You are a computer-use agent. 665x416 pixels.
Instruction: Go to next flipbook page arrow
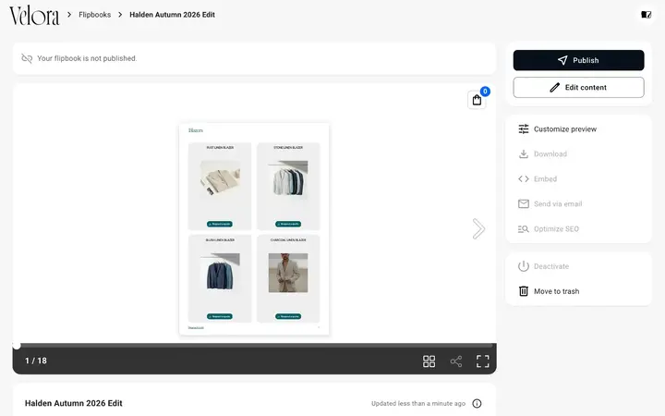click(x=478, y=229)
